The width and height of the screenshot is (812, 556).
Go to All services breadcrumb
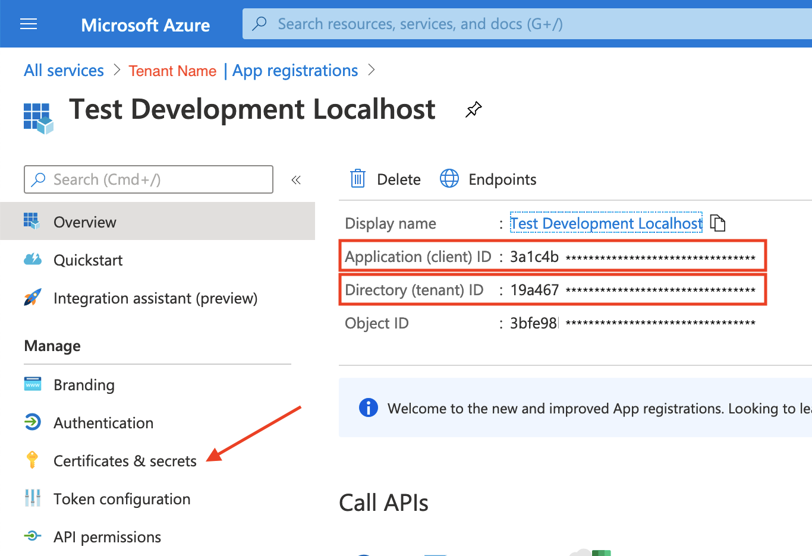click(64, 70)
